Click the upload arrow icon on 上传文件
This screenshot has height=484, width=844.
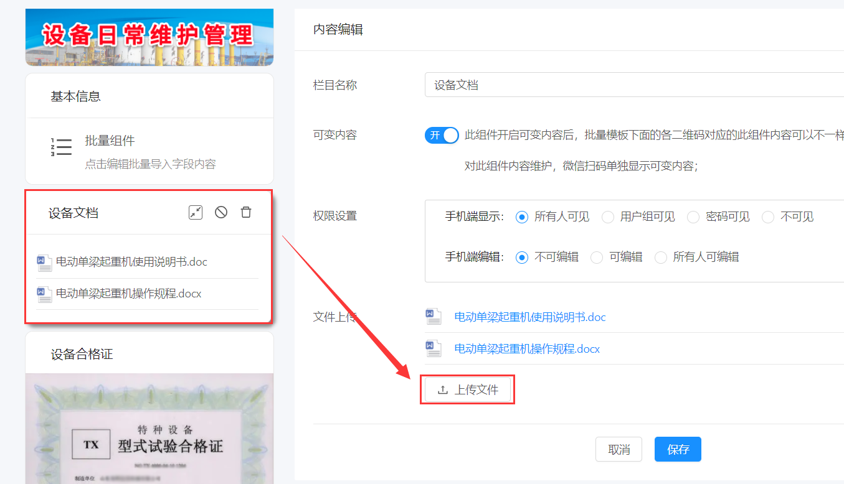point(442,389)
